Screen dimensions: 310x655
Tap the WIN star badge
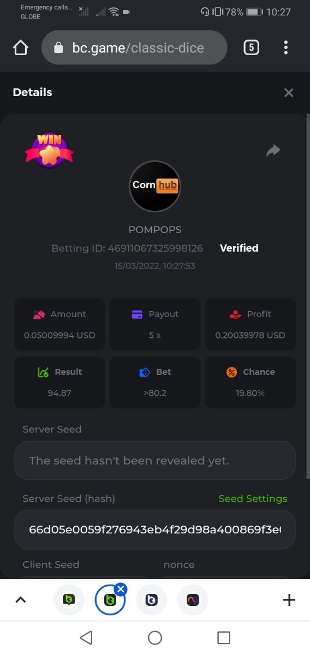coord(49,151)
